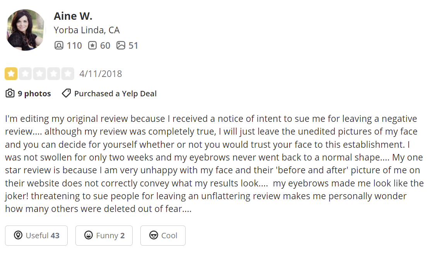Viewport: 430px width, 258px height.
Task: Vote Funny using the laughing face icon
Action: pos(88,236)
